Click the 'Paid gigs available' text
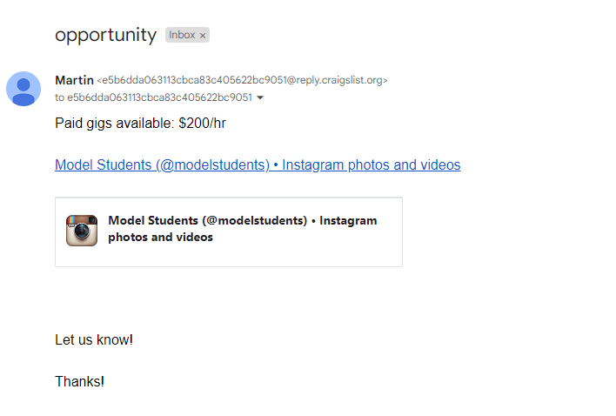This screenshot has height=416, width=616. click(x=114, y=123)
